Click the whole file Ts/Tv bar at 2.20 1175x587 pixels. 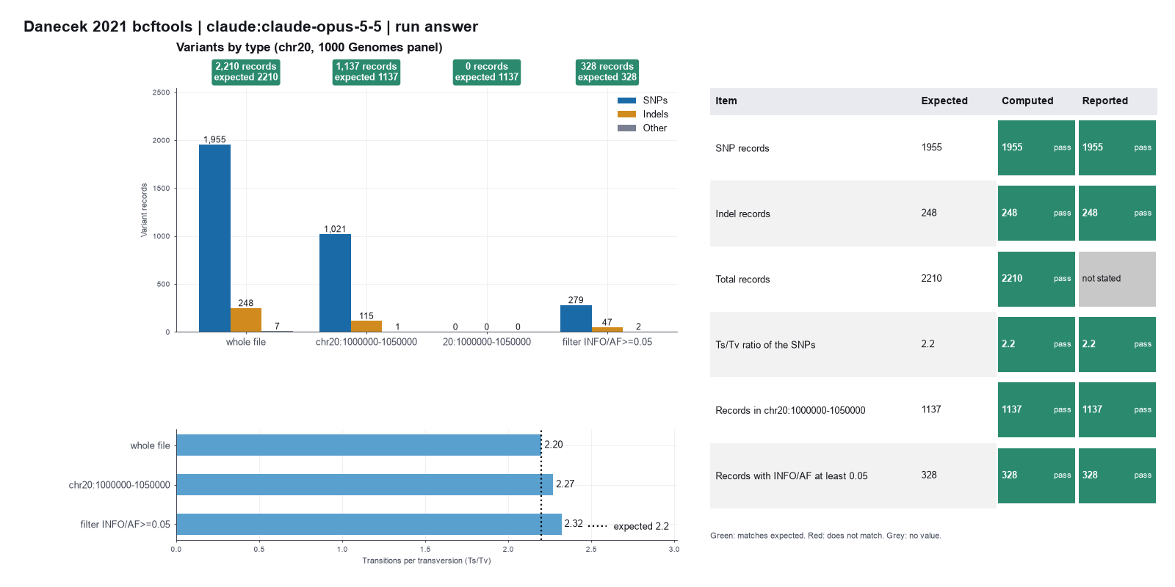click(358, 445)
